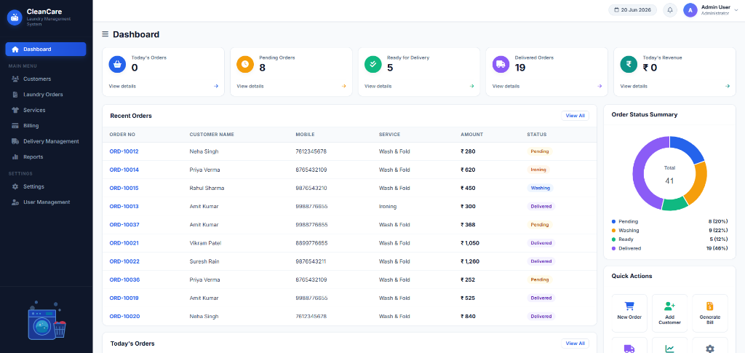Viewport: 745px width, 353px height.
Task: Click the Generate Bill quick action
Action: pos(710,313)
